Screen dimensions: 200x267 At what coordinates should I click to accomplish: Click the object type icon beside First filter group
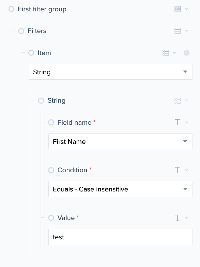coord(177,9)
